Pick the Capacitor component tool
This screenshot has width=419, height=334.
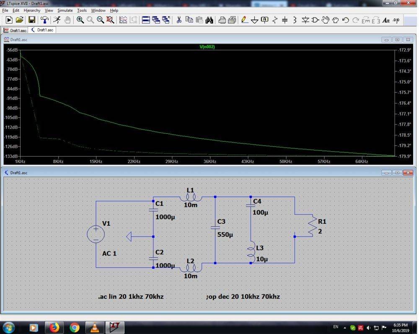[x=285, y=20]
